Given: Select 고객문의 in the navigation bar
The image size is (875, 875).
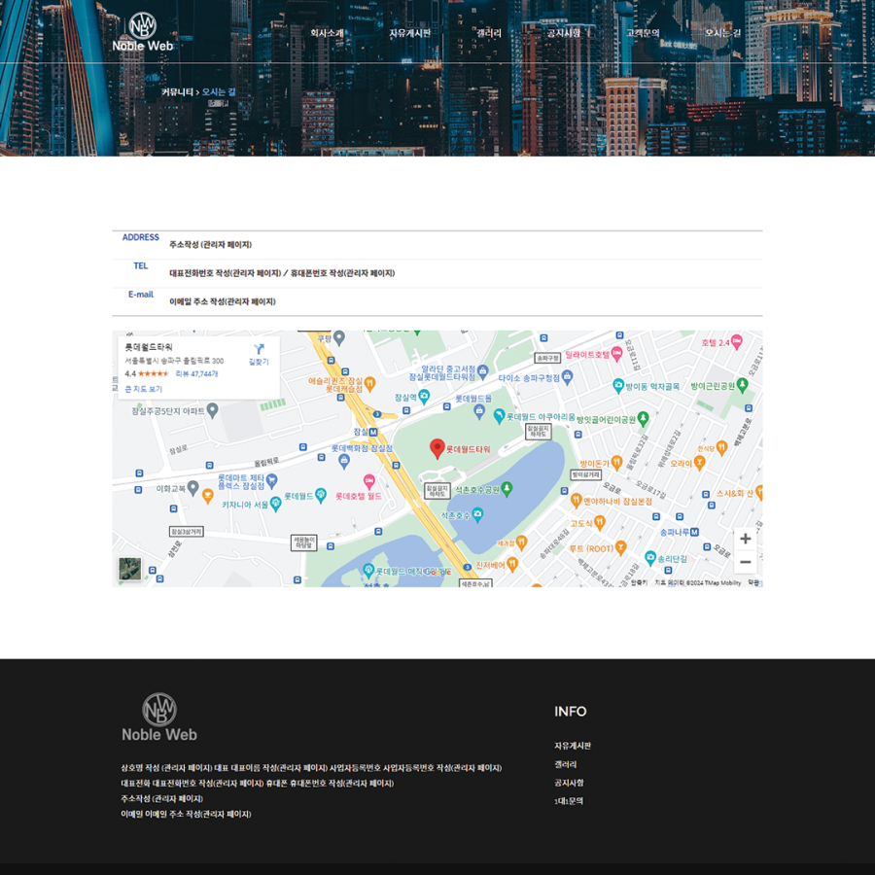Looking at the screenshot, I should pos(642,33).
